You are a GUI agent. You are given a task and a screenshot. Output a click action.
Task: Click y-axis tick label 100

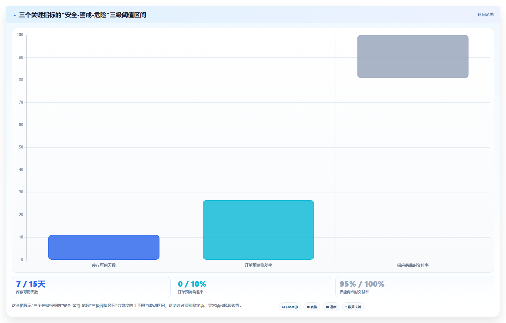pos(20,35)
